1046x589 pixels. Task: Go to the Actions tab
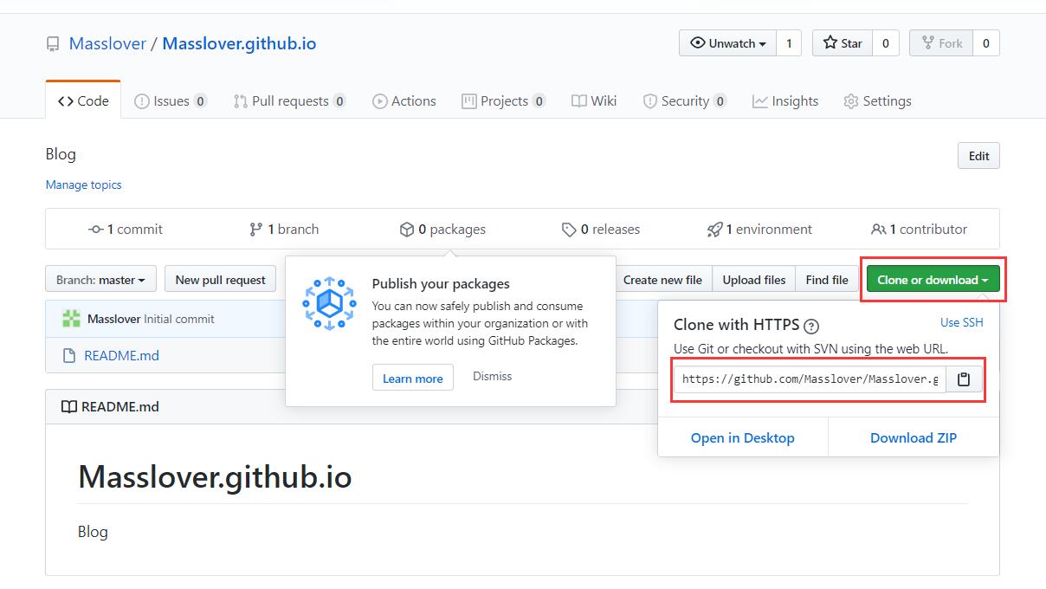tap(404, 100)
